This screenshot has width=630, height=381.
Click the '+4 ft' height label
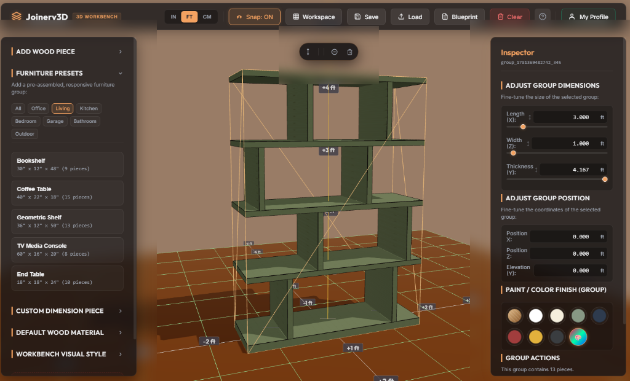[x=329, y=87]
